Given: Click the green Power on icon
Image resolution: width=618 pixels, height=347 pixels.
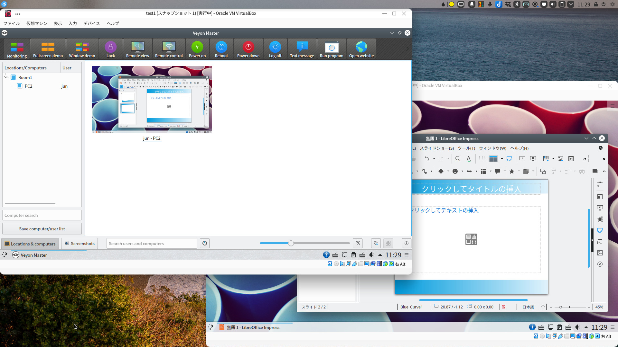Looking at the screenshot, I should [x=197, y=49].
